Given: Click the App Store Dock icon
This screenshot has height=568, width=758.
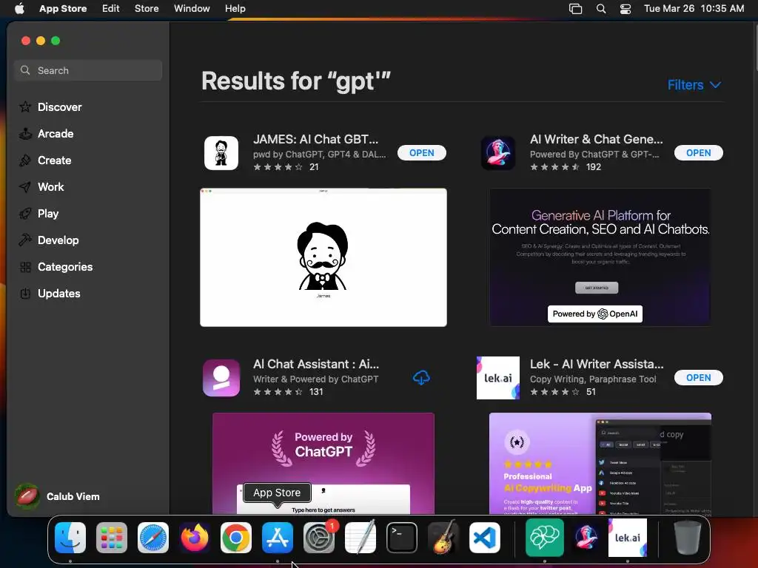Looking at the screenshot, I should coord(278,538).
